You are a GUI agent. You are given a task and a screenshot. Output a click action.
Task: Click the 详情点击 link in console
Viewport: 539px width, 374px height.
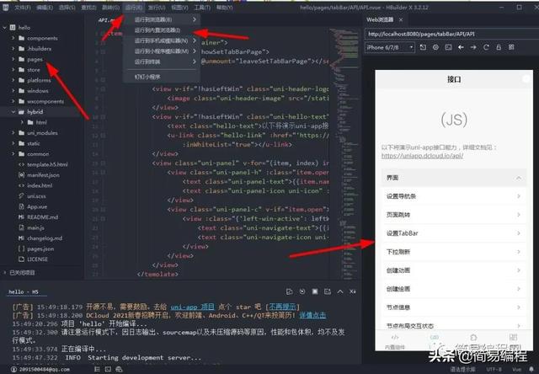coord(312,315)
